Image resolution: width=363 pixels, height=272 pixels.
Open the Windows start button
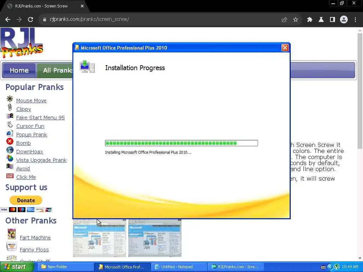pos(16,267)
